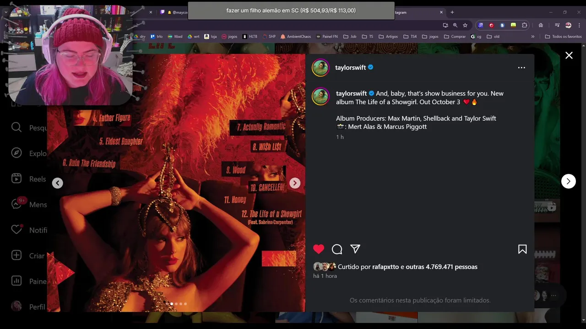This screenshot has width=586, height=329.
Task: Close the post overlay with the X
Action: (x=569, y=55)
